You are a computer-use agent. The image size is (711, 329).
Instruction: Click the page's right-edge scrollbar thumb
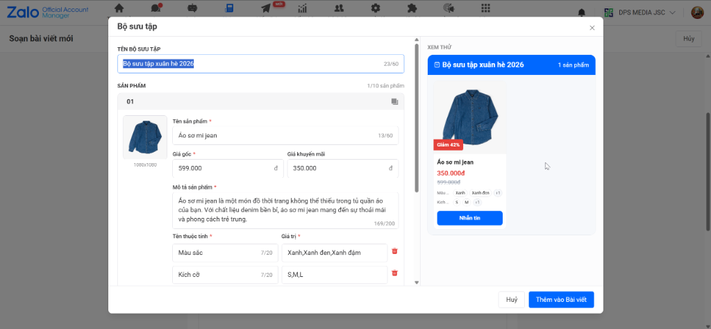[708, 172]
